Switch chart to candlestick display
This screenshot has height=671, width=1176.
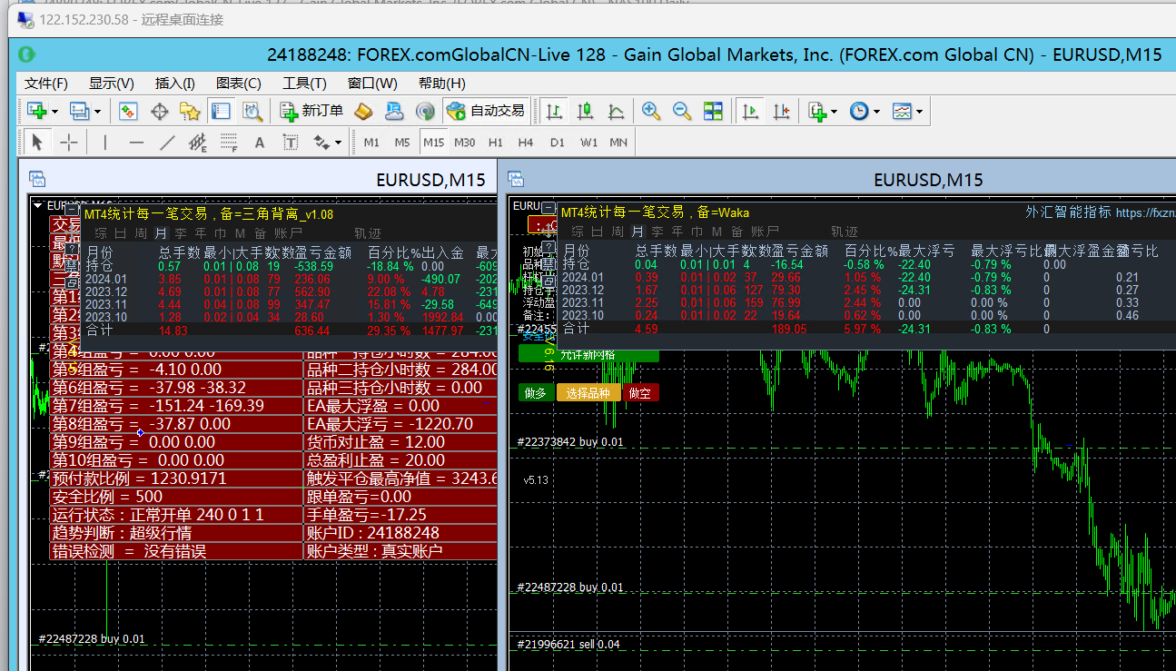coord(585,111)
